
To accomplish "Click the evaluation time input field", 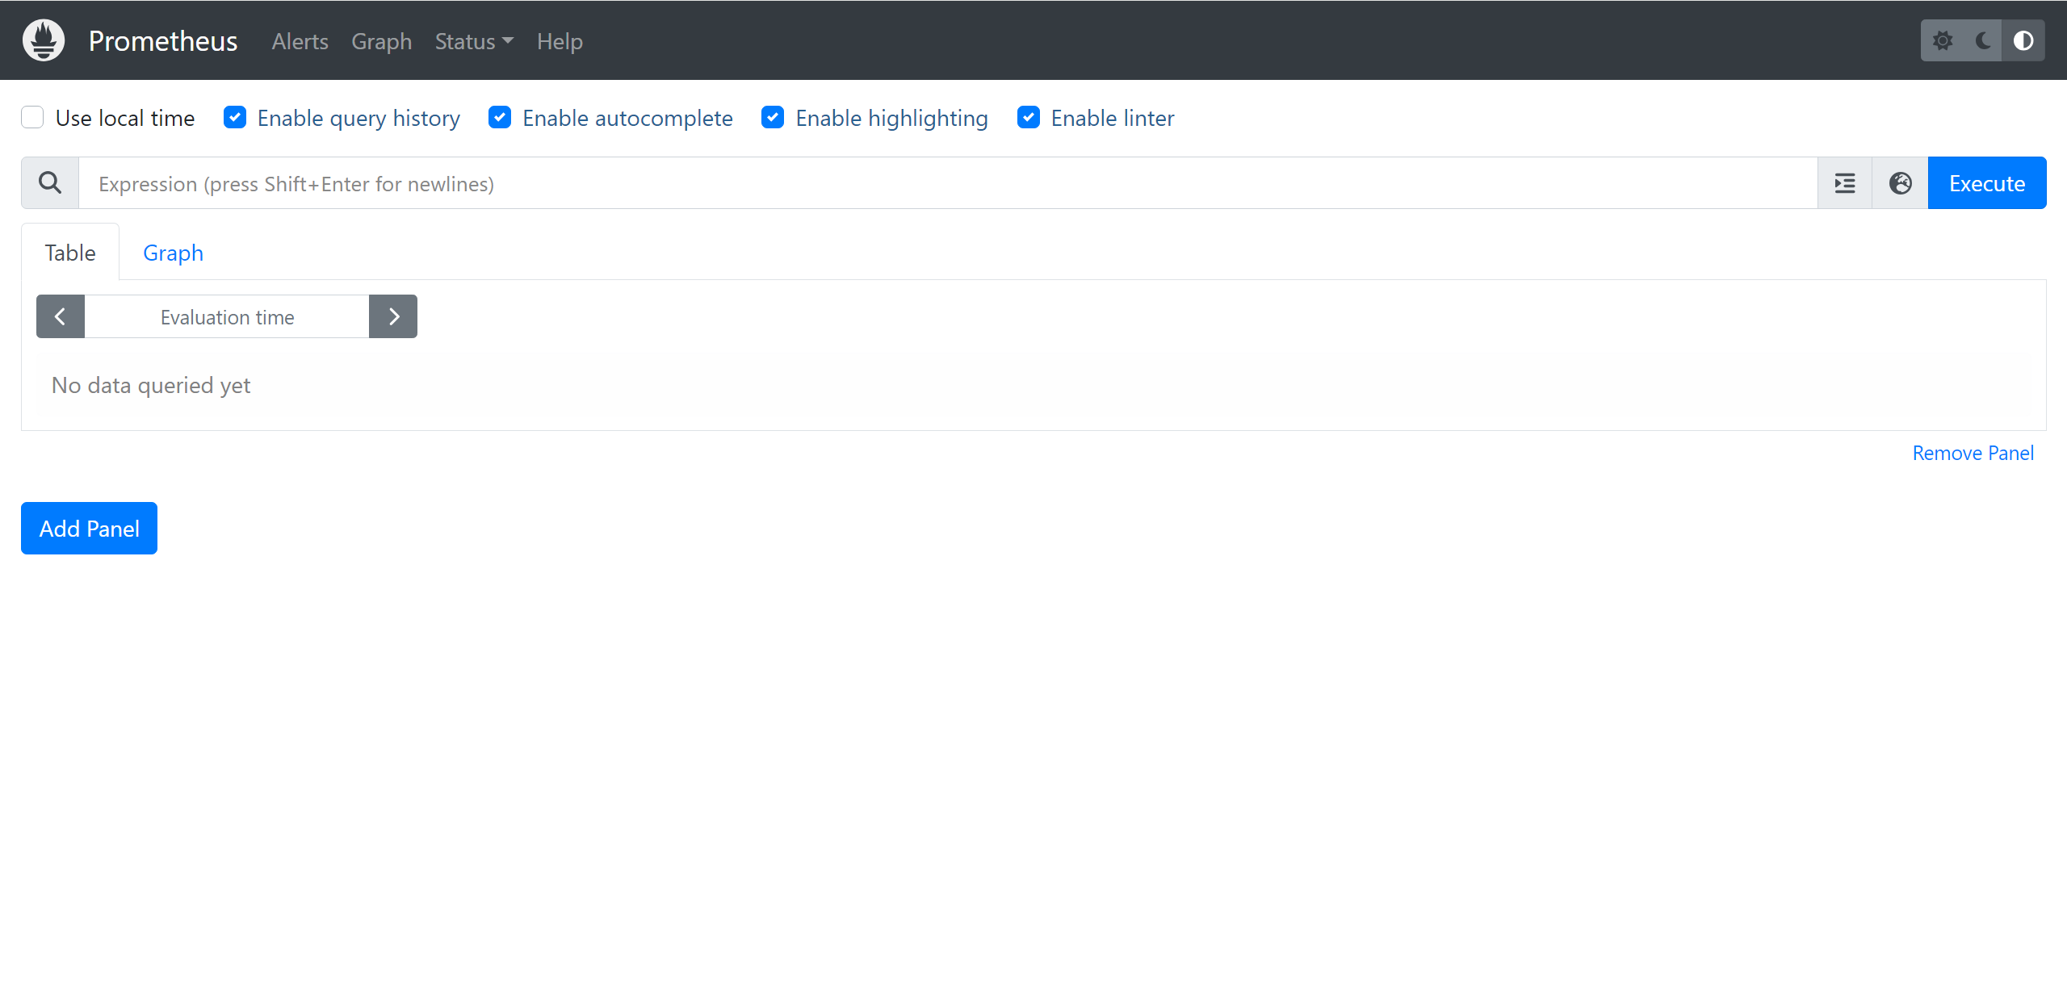I will [227, 316].
